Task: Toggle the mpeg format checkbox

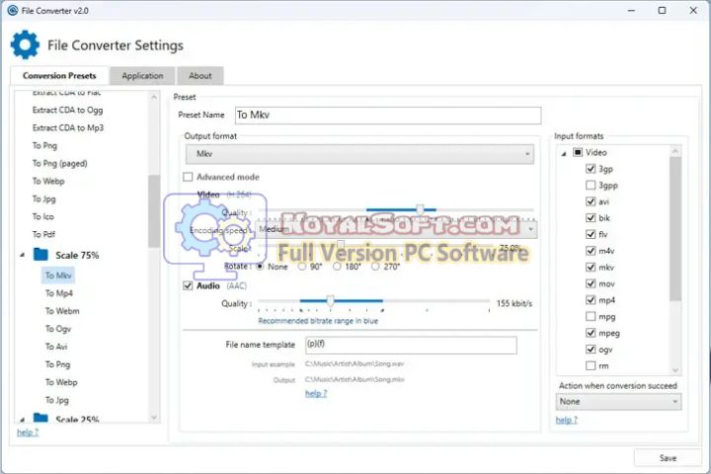Action: point(591,333)
